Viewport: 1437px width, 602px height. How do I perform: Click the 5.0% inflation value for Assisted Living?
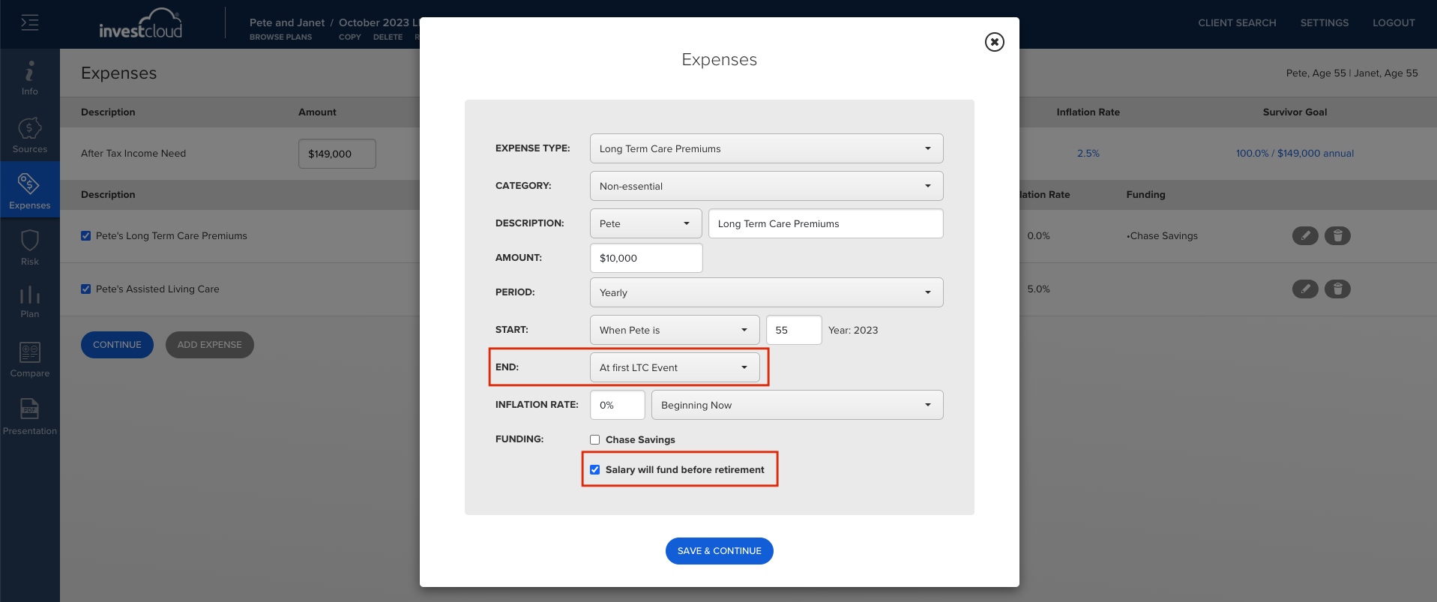[1038, 289]
